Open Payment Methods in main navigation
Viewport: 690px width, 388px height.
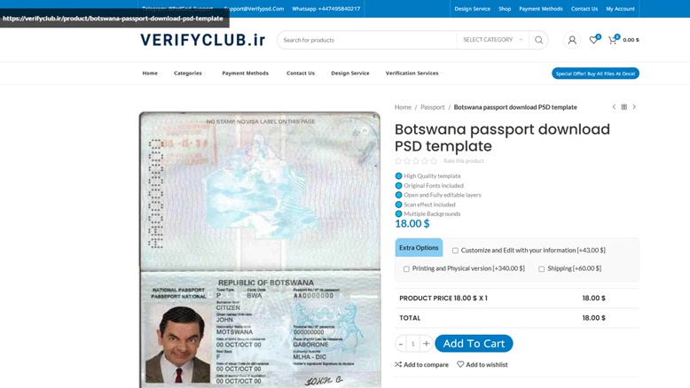[245, 73]
